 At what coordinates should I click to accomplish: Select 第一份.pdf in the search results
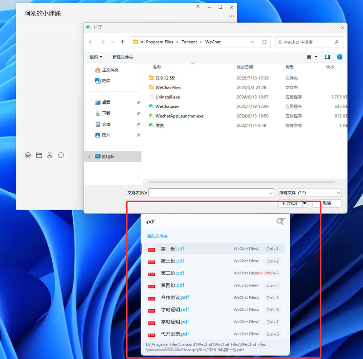(214, 249)
